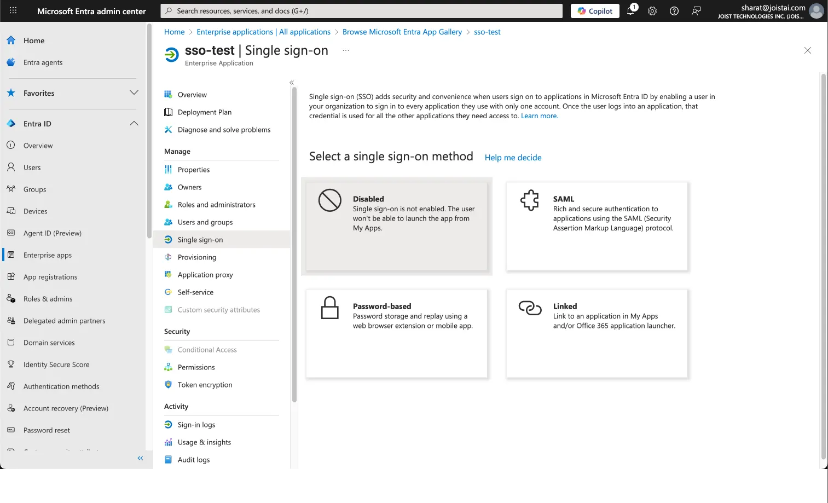Open the settings gear icon

click(652, 11)
